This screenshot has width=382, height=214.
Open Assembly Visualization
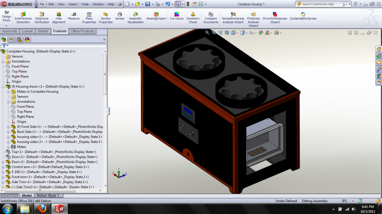(135, 18)
